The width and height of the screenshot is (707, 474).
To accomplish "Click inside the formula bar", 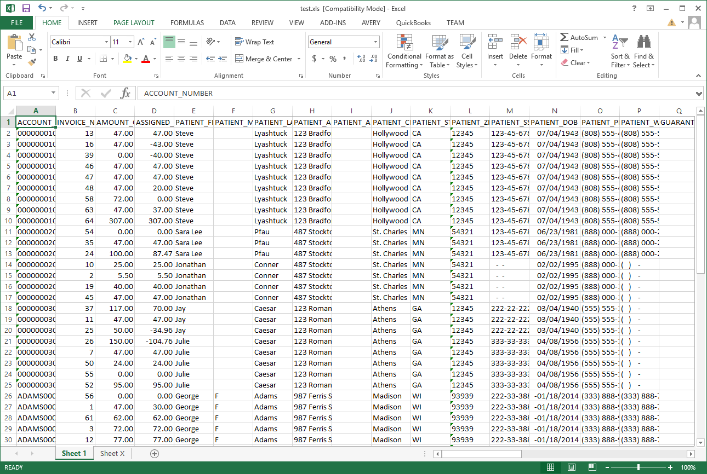I will [415, 93].
